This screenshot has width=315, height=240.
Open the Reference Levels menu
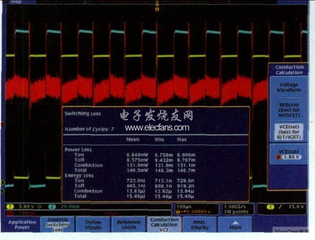[x=129, y=225]
